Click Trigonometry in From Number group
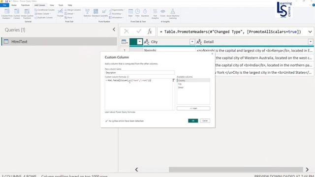The width and height of the screenshot is (315, 177). [x=117, y=10]
